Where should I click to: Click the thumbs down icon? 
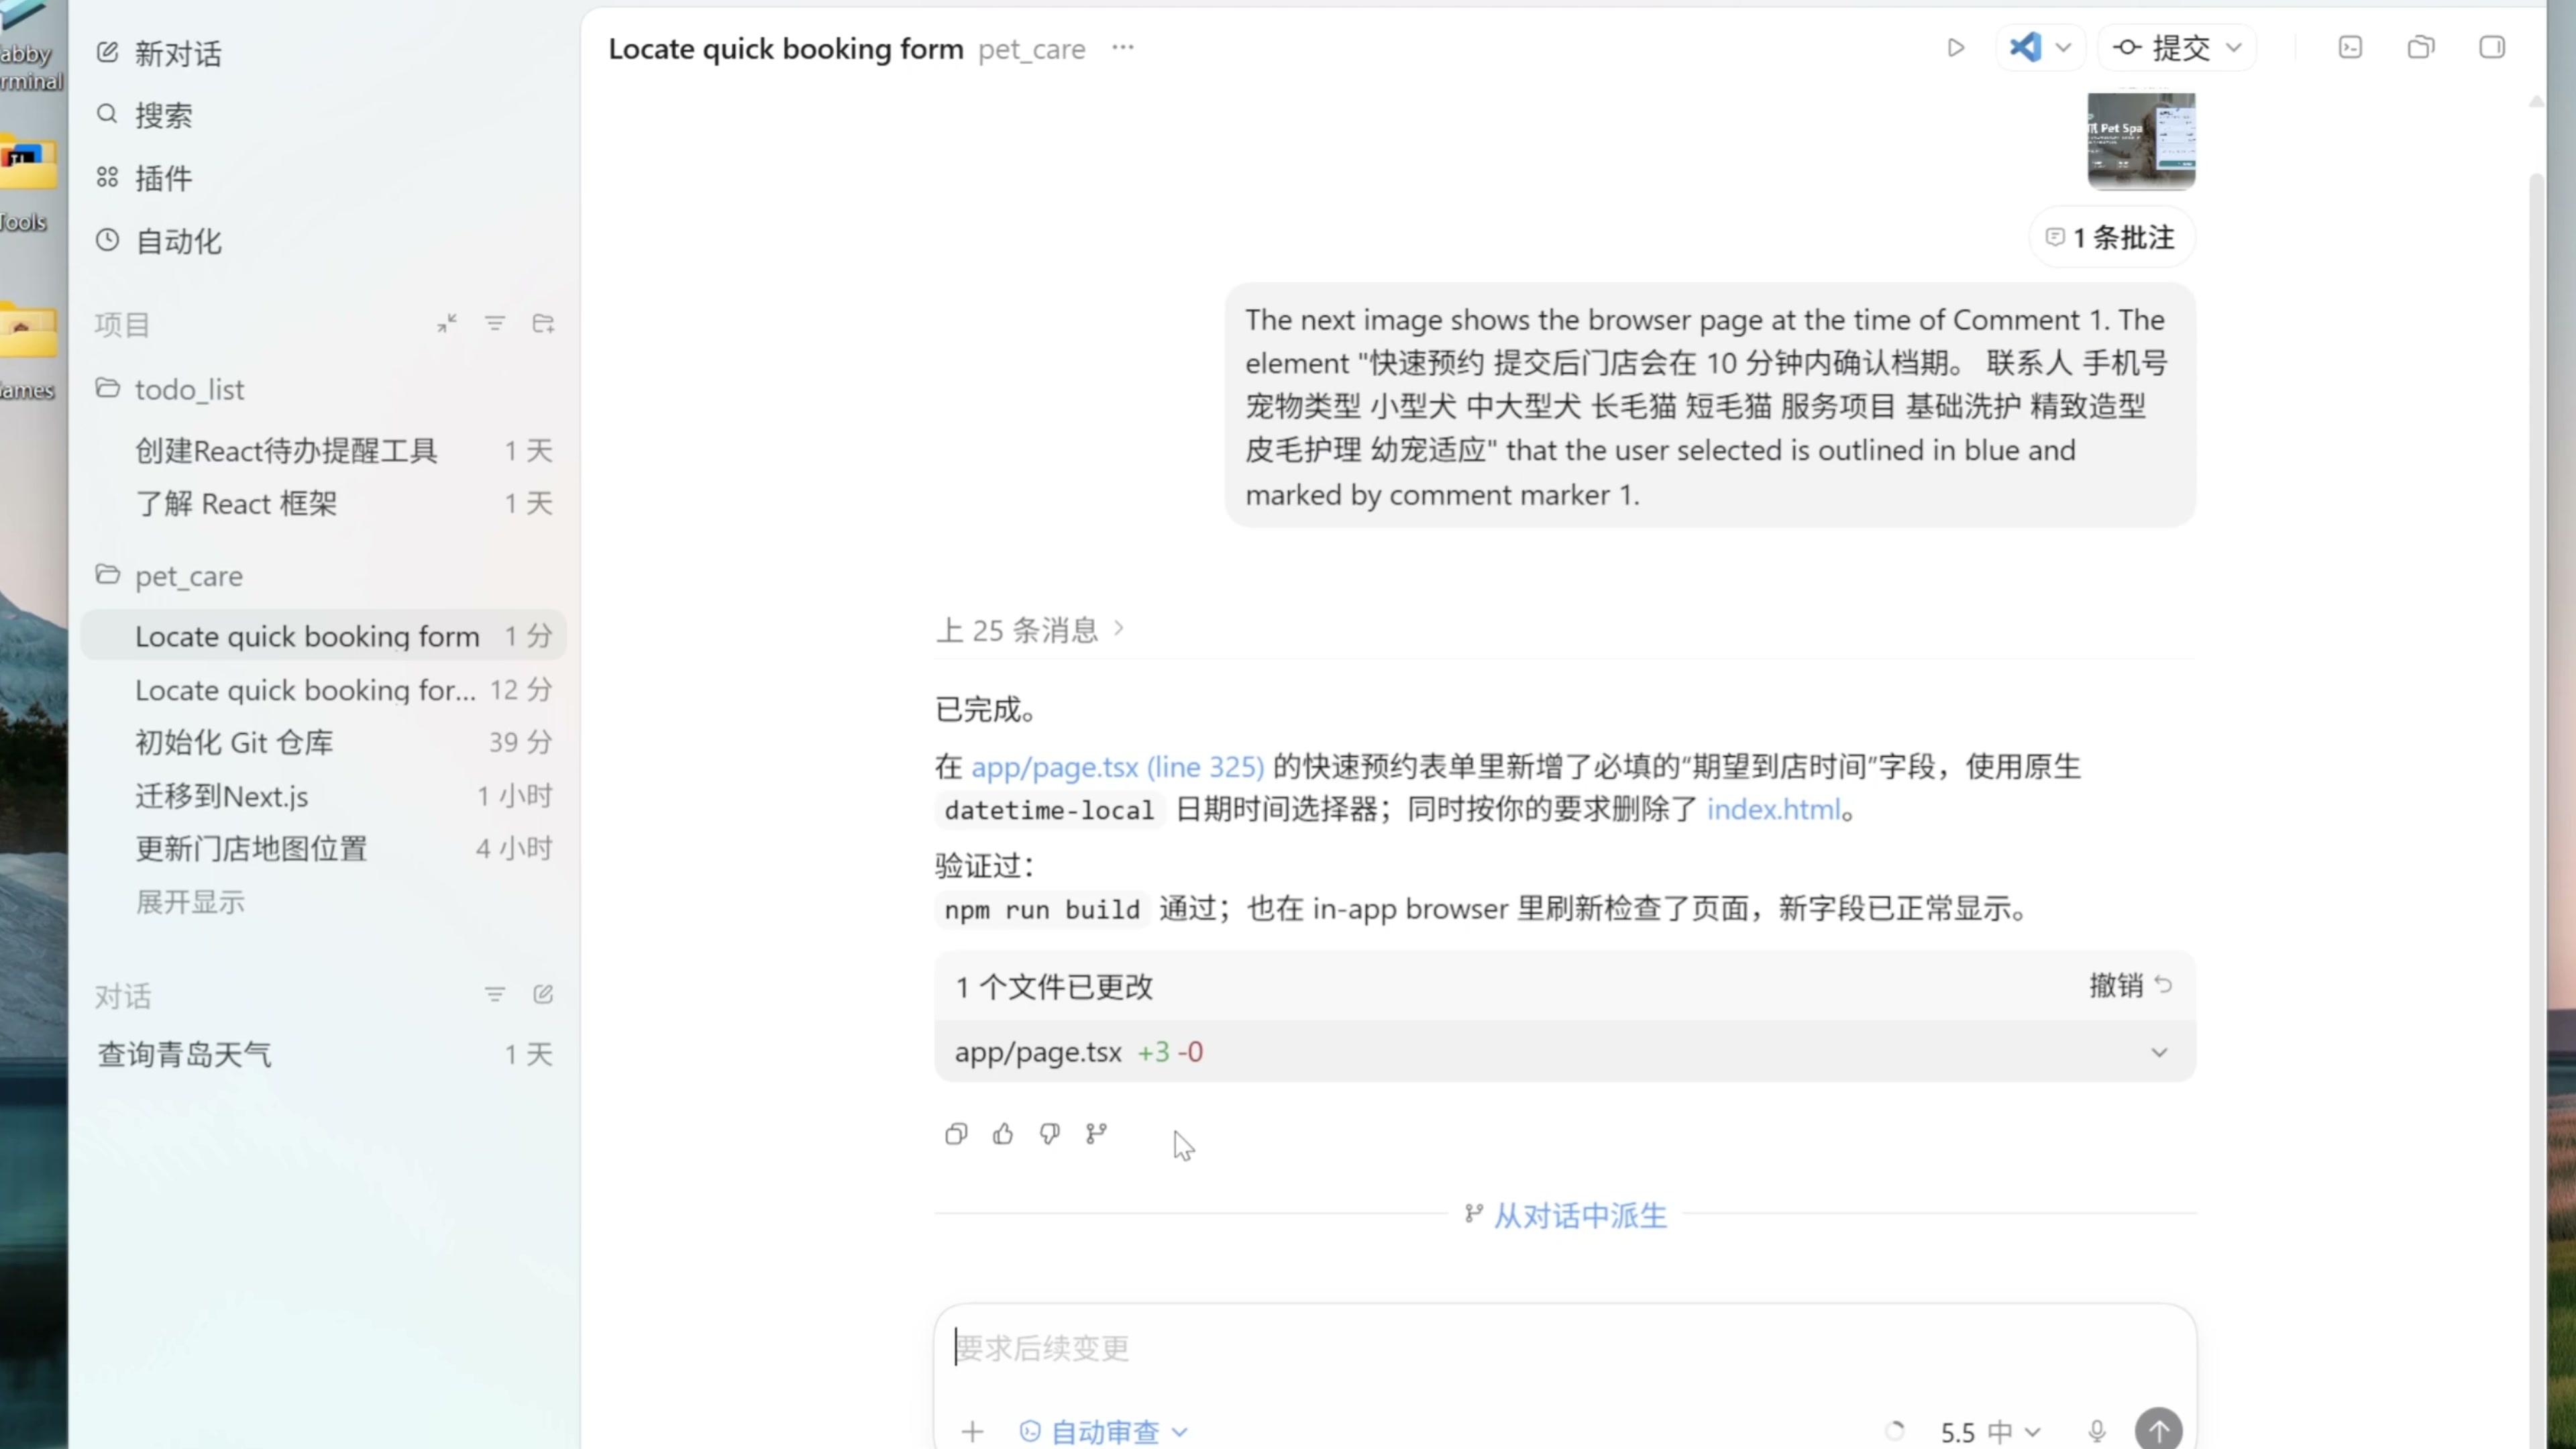(1049, 1134)
